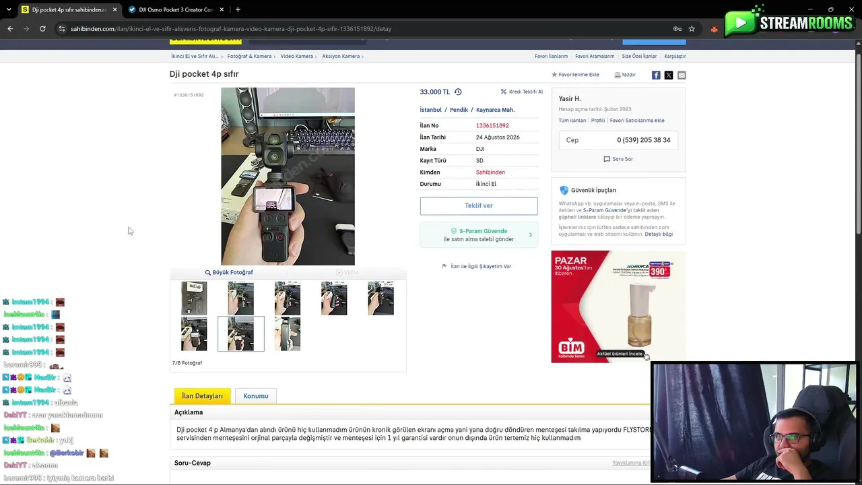Open Kredi Teklifi Al loan offer link
The height and width of the screenshot is (485, 862).
tap(522, 92)
